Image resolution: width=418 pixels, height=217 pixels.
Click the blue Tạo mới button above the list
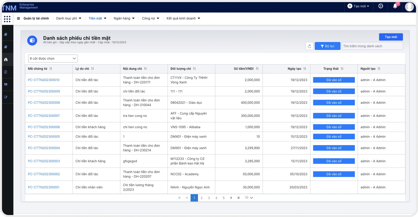[x=391, y=37]
